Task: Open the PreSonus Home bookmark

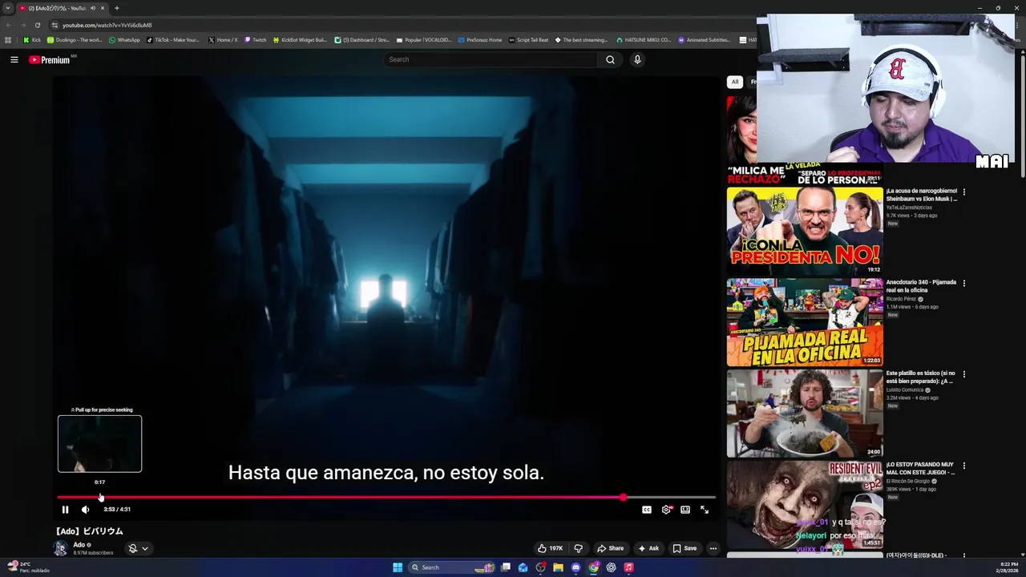Action: click(x=479, y=39)
